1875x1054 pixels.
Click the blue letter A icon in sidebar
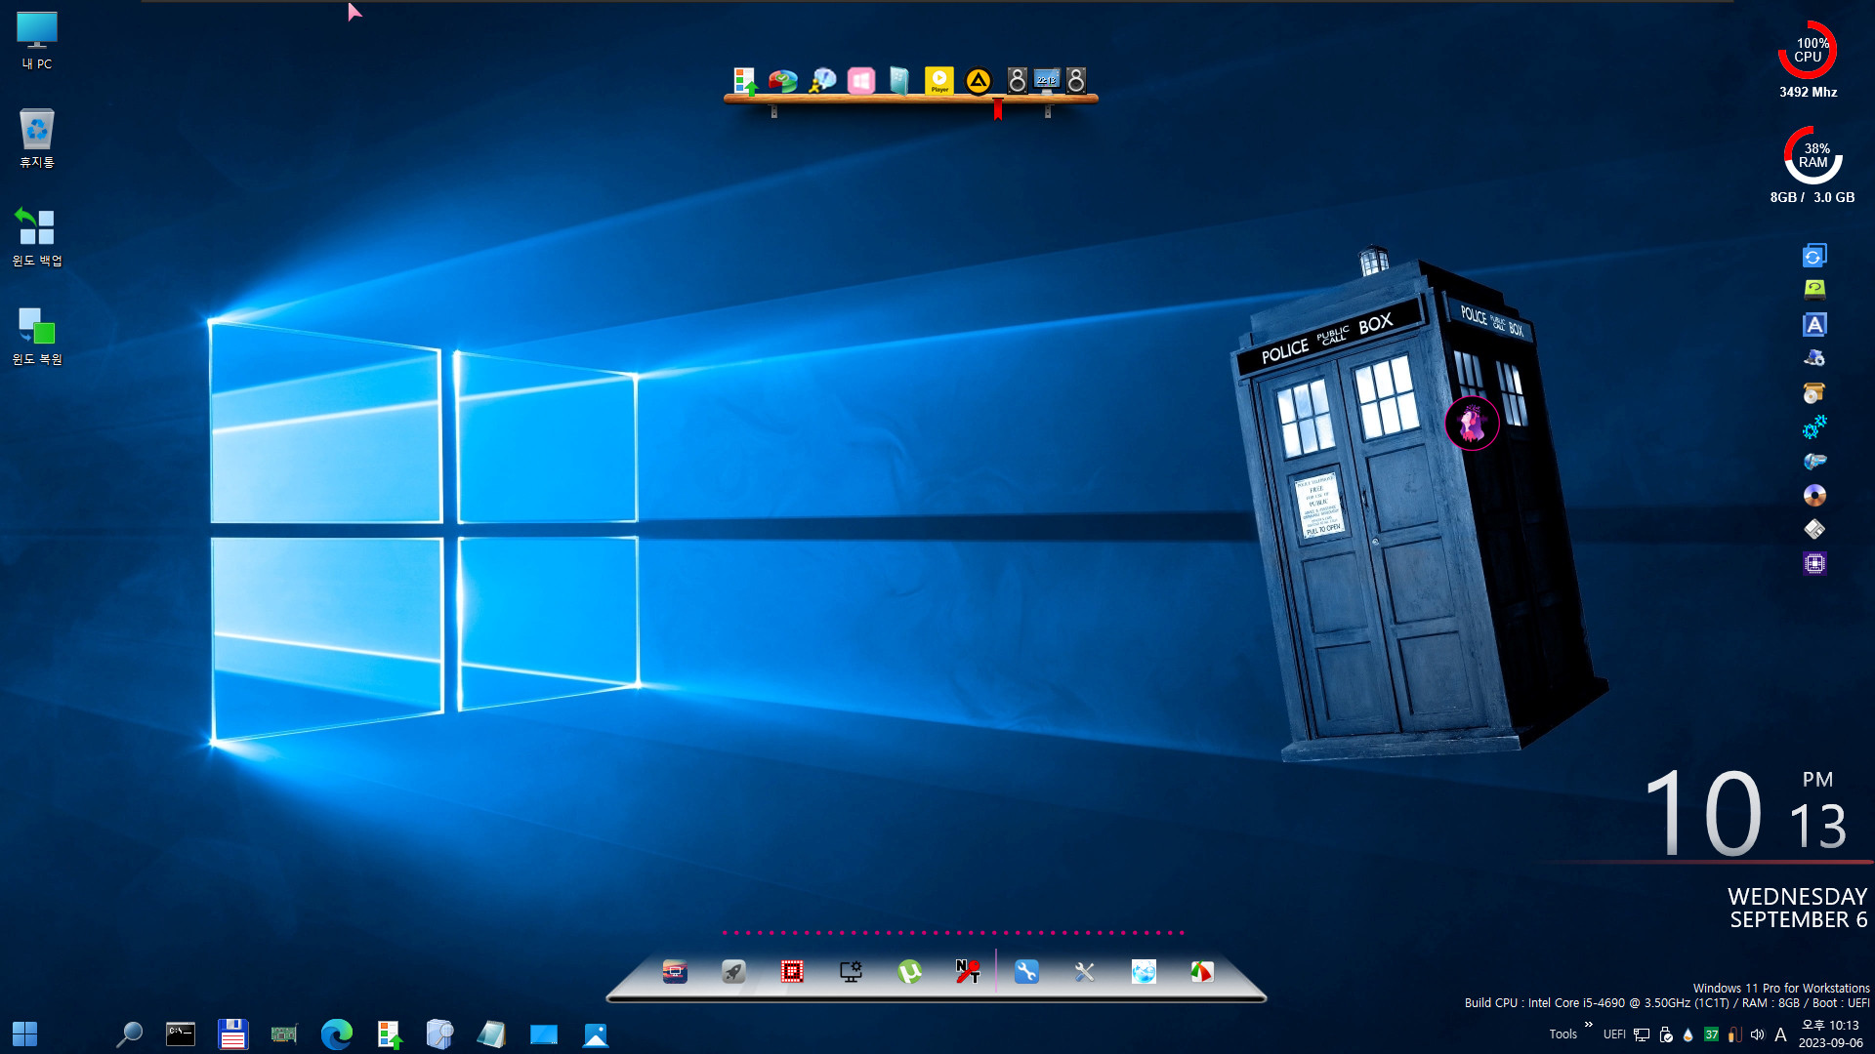(x=1814, y=325)
